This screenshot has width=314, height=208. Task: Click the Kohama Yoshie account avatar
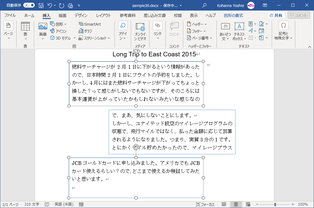(251, 5)
